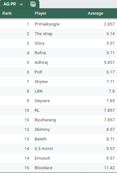Select the Glory player cell
Viewport: 117px width, 173px height.
tap(39, 43)
